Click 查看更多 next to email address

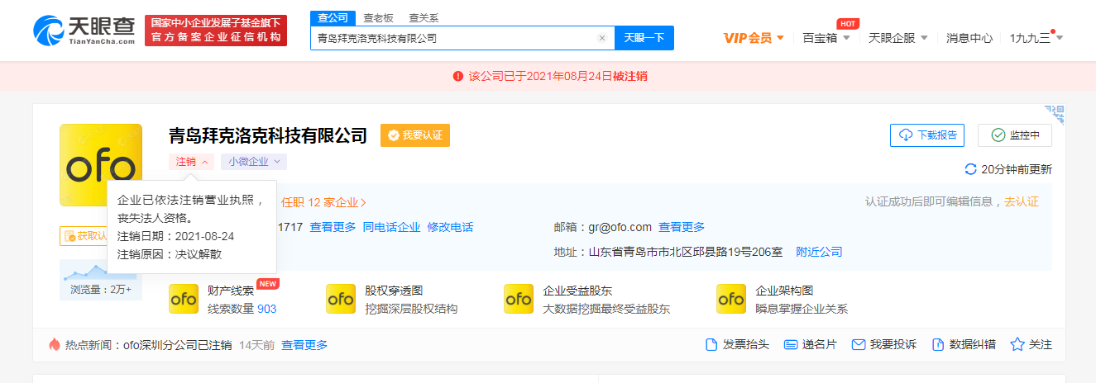[682, 227]
